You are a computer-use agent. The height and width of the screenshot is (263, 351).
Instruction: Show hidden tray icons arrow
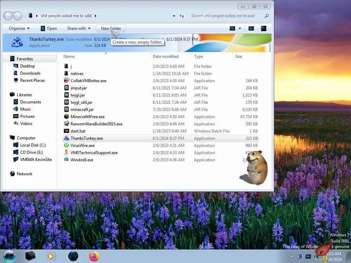pos(291,257)
